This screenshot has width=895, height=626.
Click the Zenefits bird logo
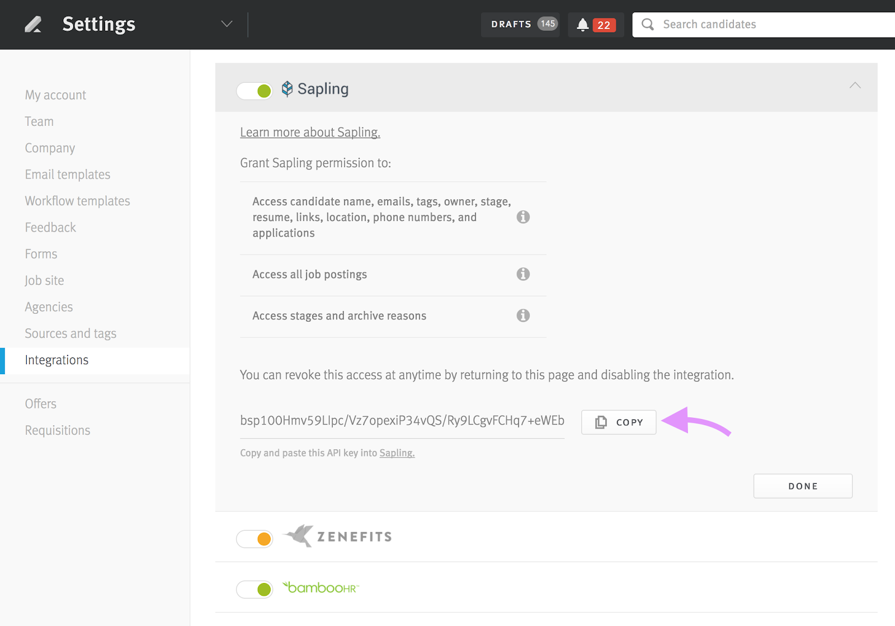(x=300, y=536)
